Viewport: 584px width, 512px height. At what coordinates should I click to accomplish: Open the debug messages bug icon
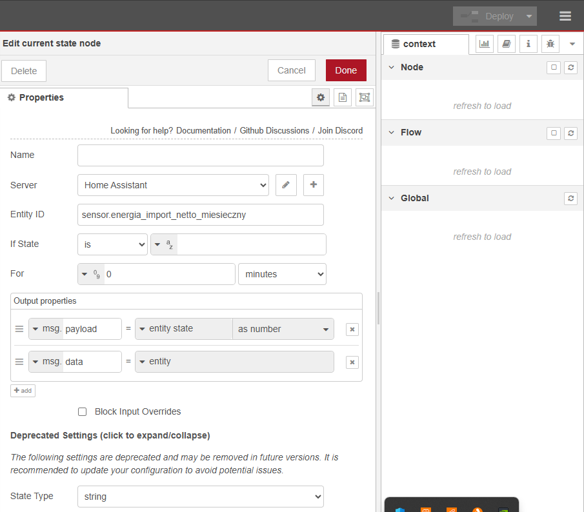click(x=550, y=44)
